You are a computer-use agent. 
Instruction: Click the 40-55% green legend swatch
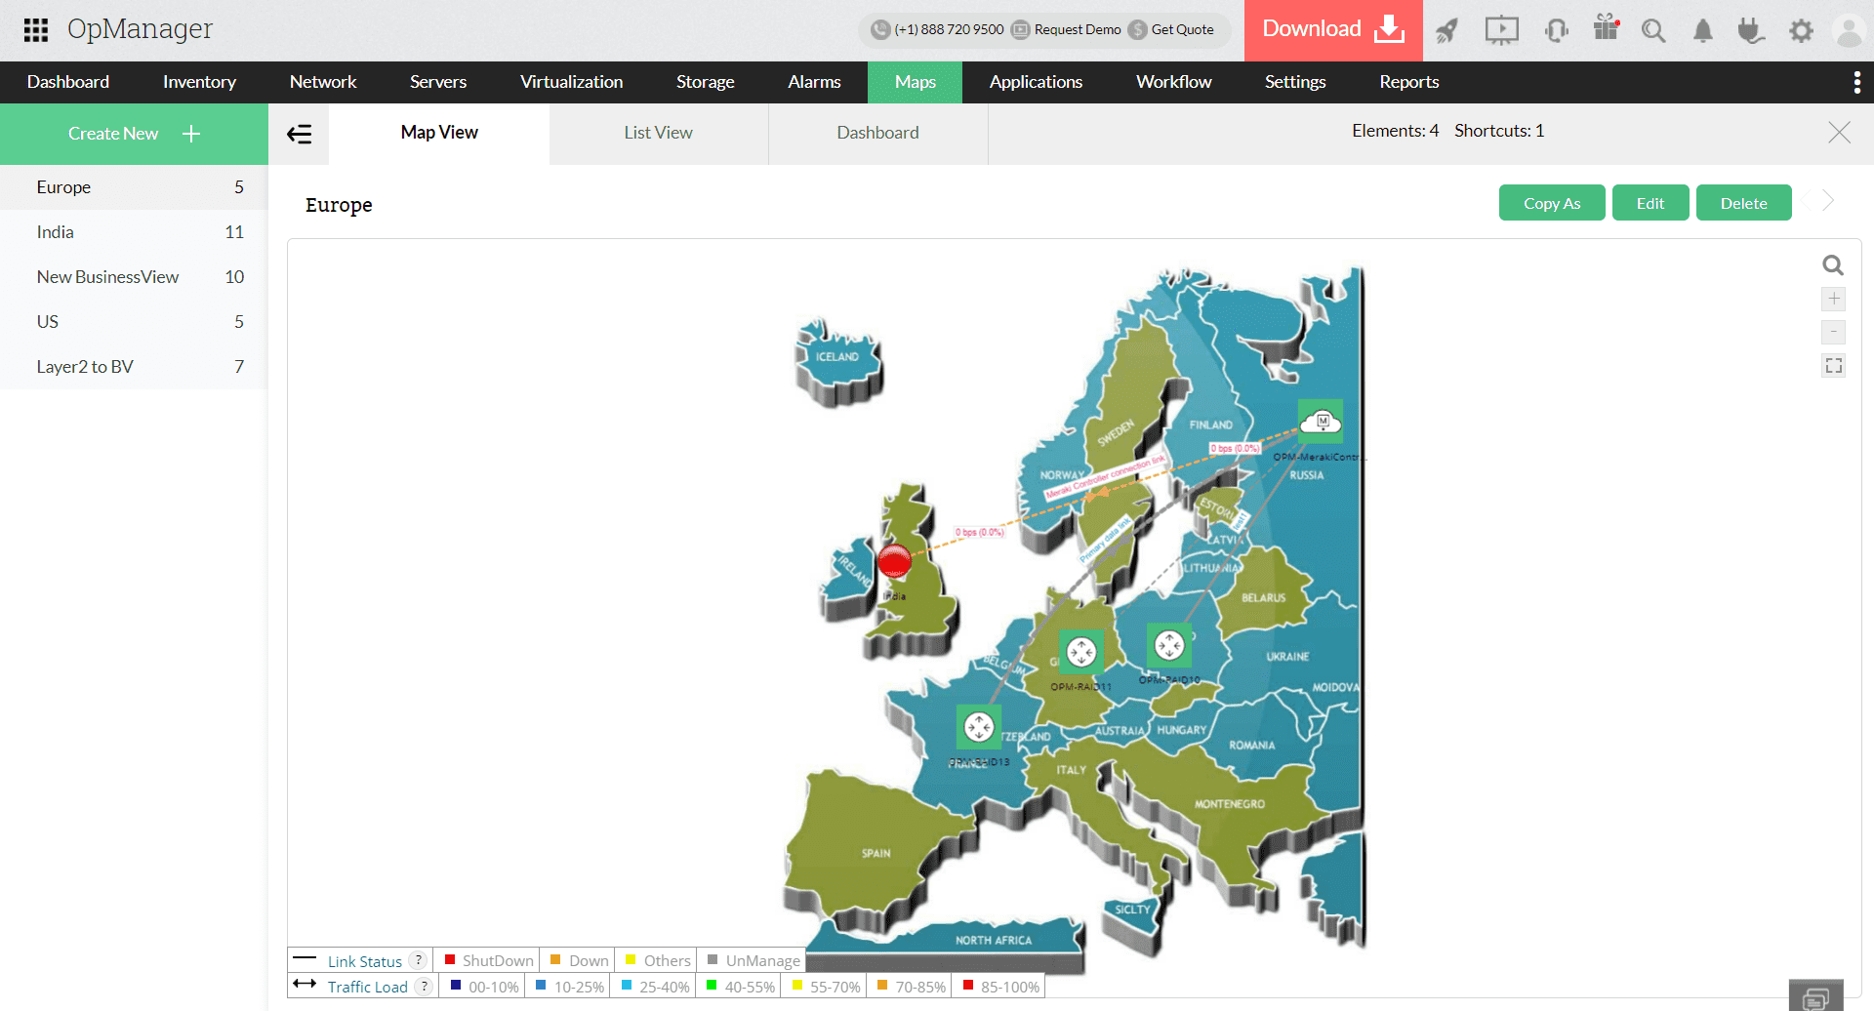tap(712, 986)
